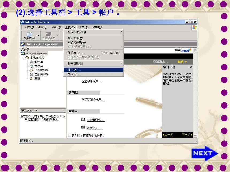This screenshot has height=172, width=230.
Task: Click the 查找消息... link
Action: pyautogui.click(x=161, y=62)
